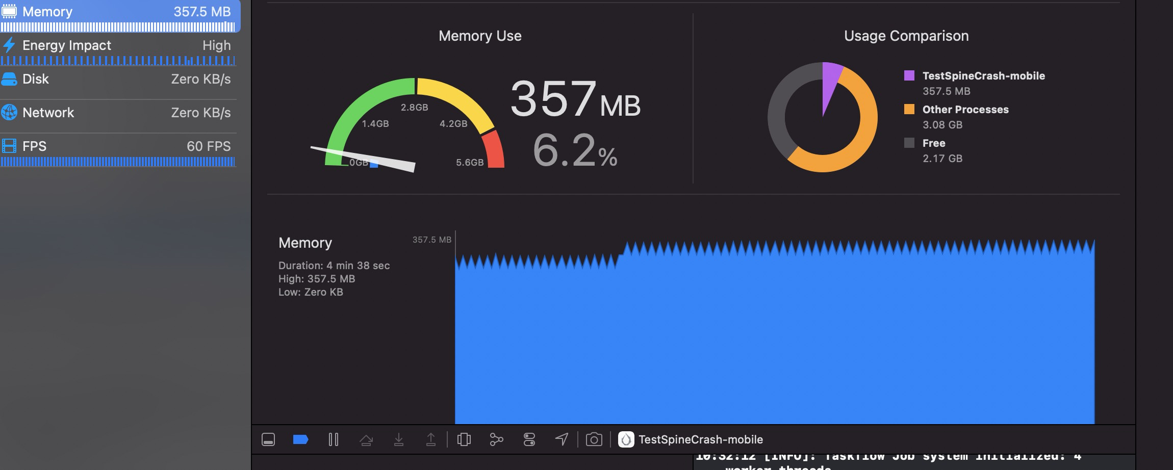1173x470 pixels.
Task: Click the 60 FPS value
Action: 209,146
